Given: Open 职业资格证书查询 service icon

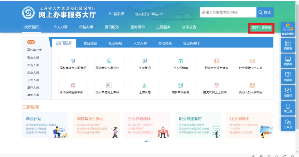Looking at the screenshot, I should [x=216, y=61].
